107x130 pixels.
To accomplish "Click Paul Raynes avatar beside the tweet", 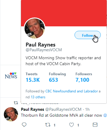I will (x=11, y=114).
